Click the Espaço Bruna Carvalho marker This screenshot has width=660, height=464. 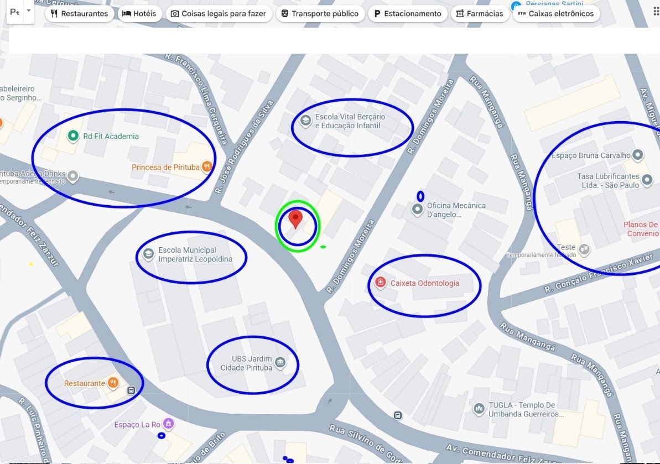click(638, 154)
